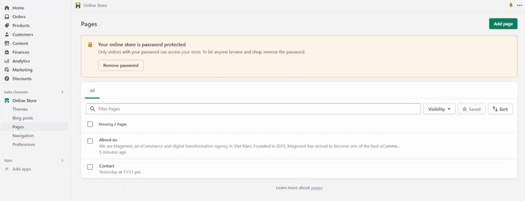Image resolution: width=525 pixels, height=201 pixels.
Task: Expand the Apps section chevron
Action: click(x=62, y=160)
